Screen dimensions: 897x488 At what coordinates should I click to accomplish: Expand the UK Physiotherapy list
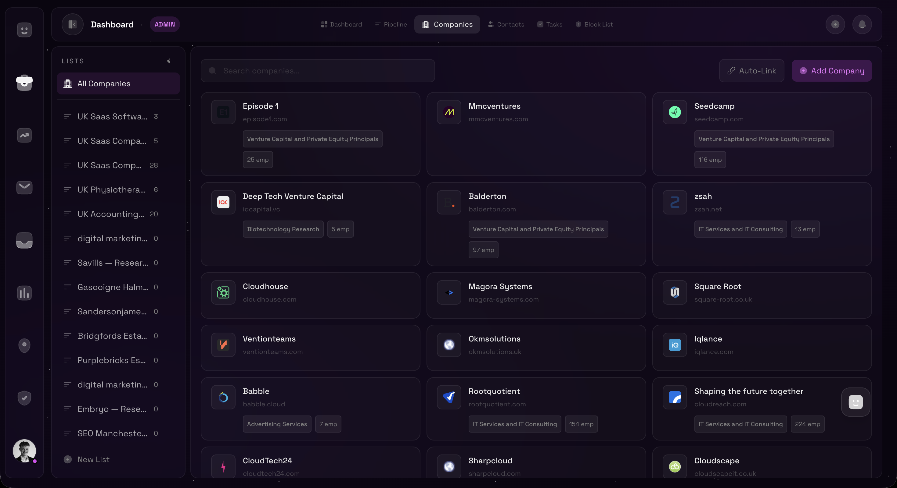111,189
